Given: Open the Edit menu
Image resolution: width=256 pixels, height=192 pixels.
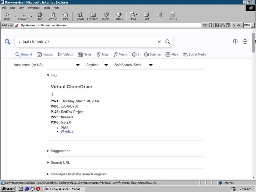Looking at the screenshot, I should (x=12, y=8).
